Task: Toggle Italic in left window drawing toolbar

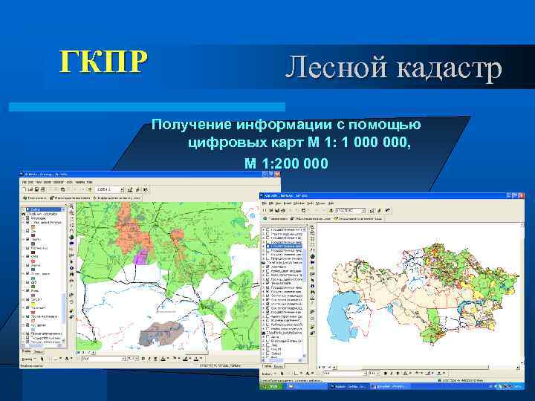Action: [x=149, y=359]
